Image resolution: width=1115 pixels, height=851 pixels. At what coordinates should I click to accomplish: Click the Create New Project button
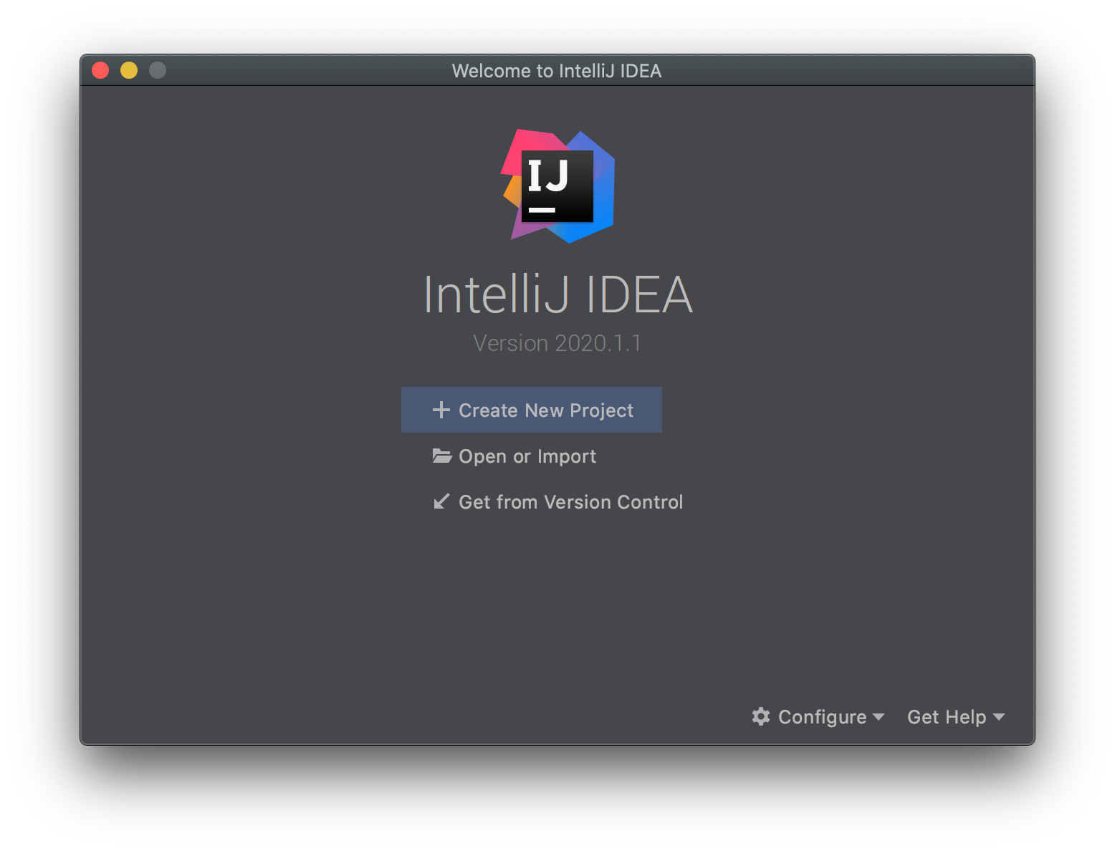click(x=531, y=410)
